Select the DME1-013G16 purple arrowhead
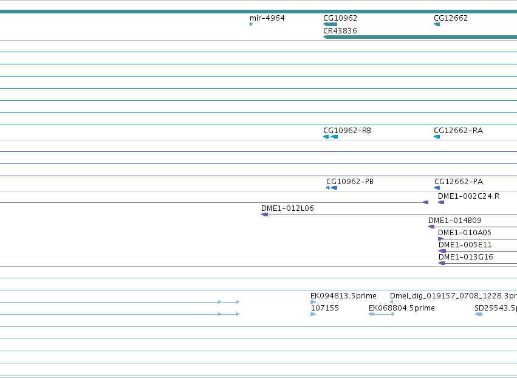The image size is (517, 378). (x=442, y=263)
